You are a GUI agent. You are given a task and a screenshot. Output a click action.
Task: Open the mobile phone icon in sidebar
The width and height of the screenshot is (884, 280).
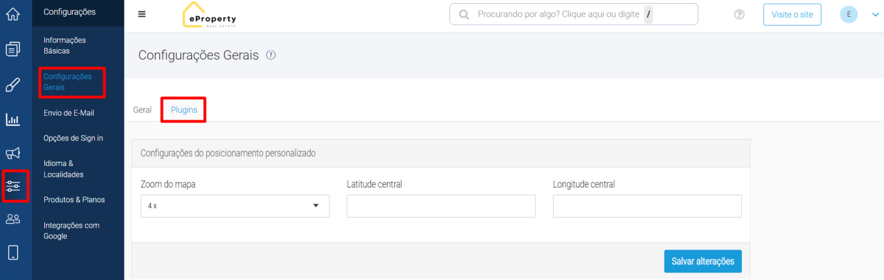click(x=13, y=253)
